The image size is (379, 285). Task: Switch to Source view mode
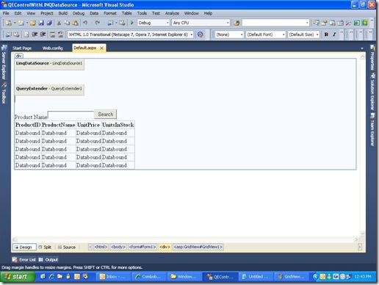[x=67, y=247]
